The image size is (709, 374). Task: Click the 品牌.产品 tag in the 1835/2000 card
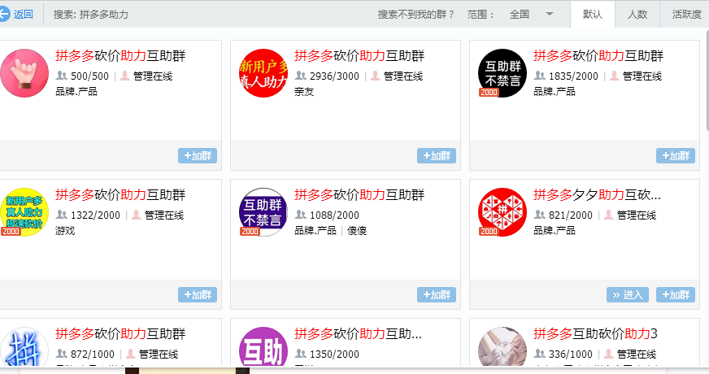pos(555,91)
